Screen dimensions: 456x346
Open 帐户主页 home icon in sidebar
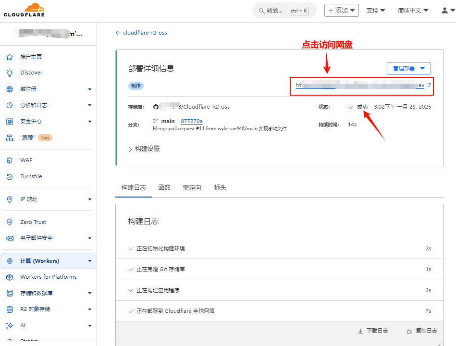tap(10, 57)
